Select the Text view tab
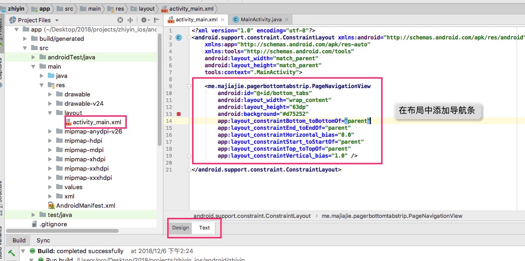This screenshot has height=261, width=525. tap(204, 228)
